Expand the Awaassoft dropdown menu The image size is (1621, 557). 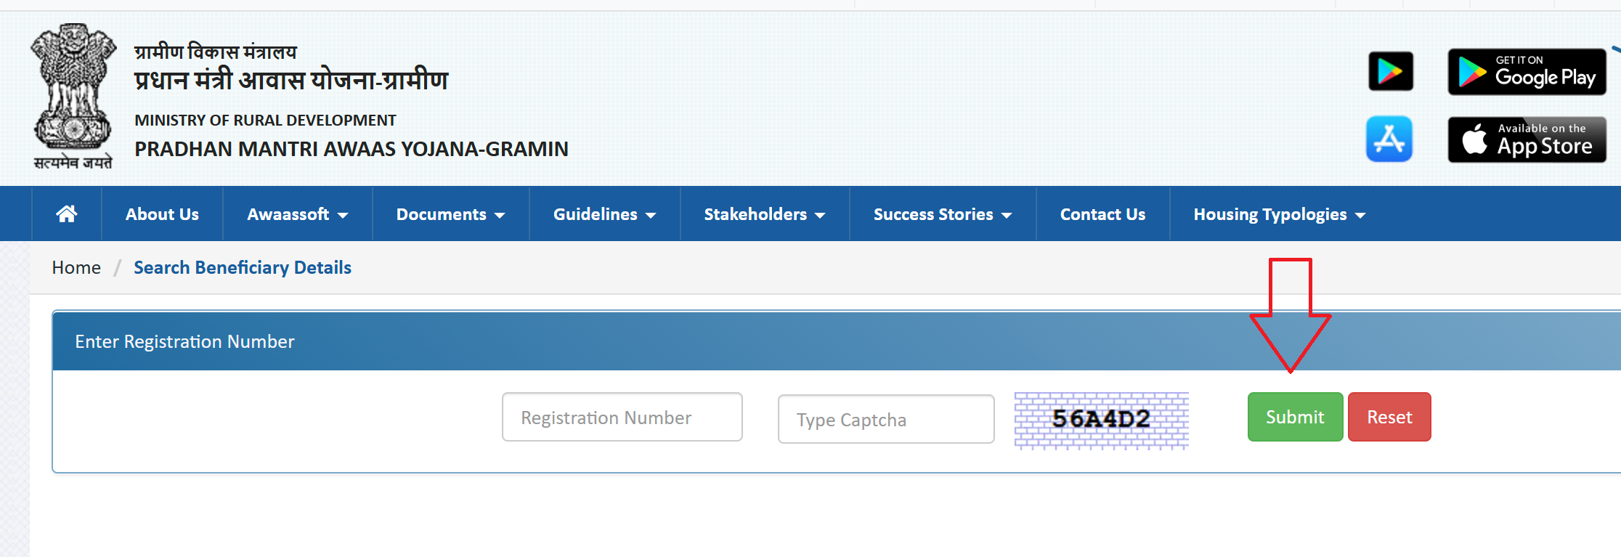click(x=296, y=214)
